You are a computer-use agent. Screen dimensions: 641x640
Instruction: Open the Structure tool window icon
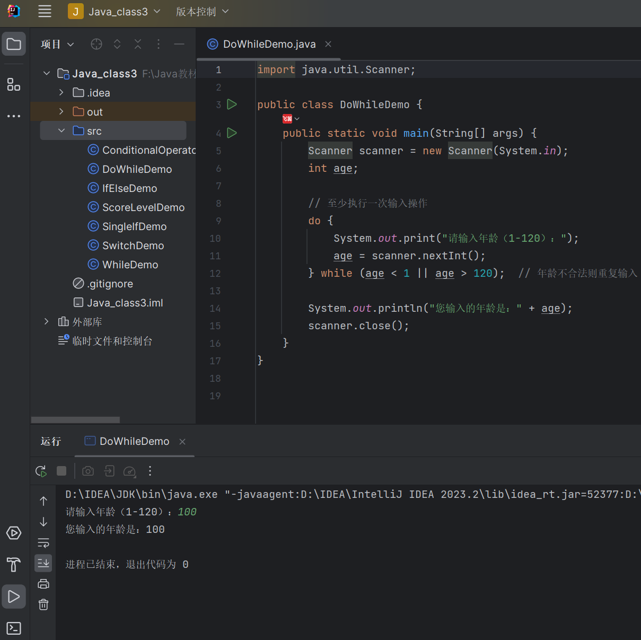tap(14, 84)
